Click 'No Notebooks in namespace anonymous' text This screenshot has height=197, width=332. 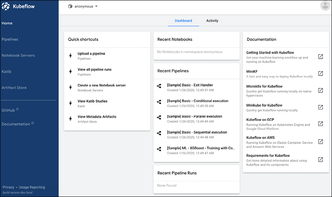pos(190,52)
